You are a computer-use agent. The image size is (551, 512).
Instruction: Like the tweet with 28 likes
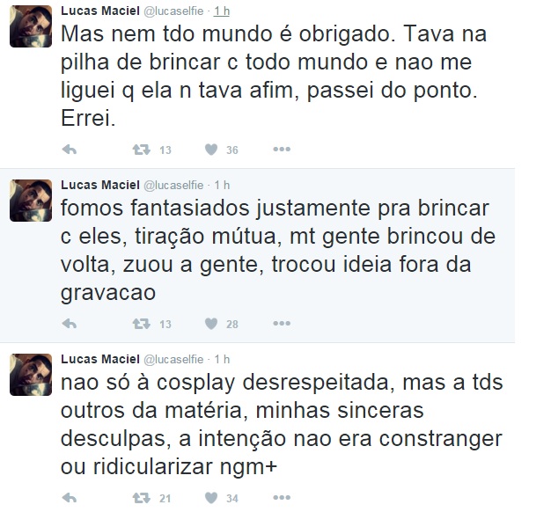point(211,324)
